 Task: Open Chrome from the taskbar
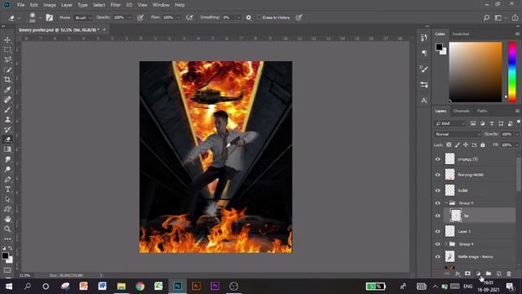click(140, 286)
